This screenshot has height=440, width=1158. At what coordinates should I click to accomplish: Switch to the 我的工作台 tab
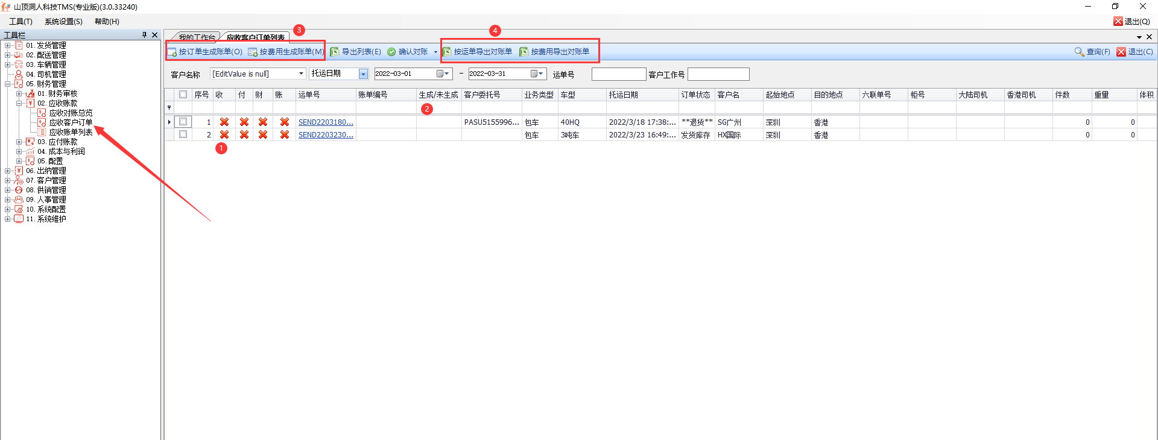coord(196,37)
